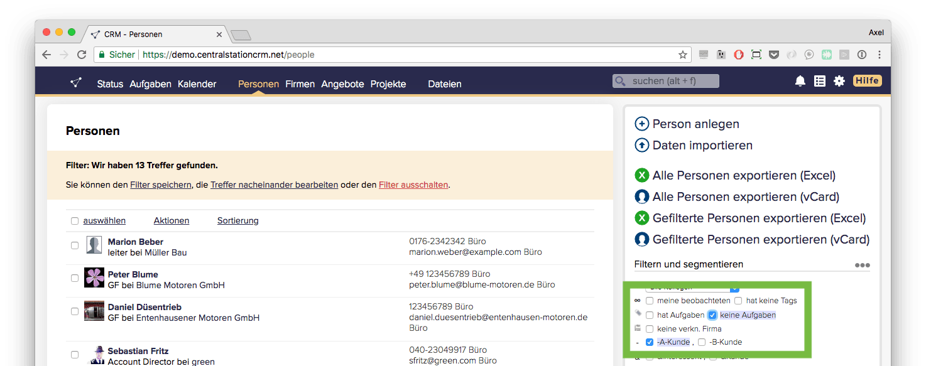The image size is (926, 366).
Task: Reload the page in the browser
Action: (x=82, y=55)
